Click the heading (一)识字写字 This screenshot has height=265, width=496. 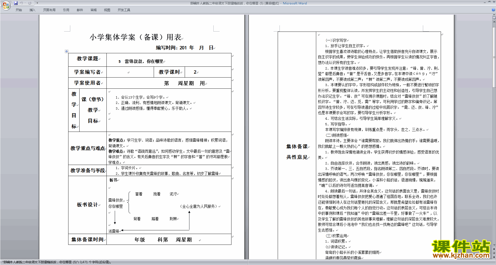[x=336, y=40]
